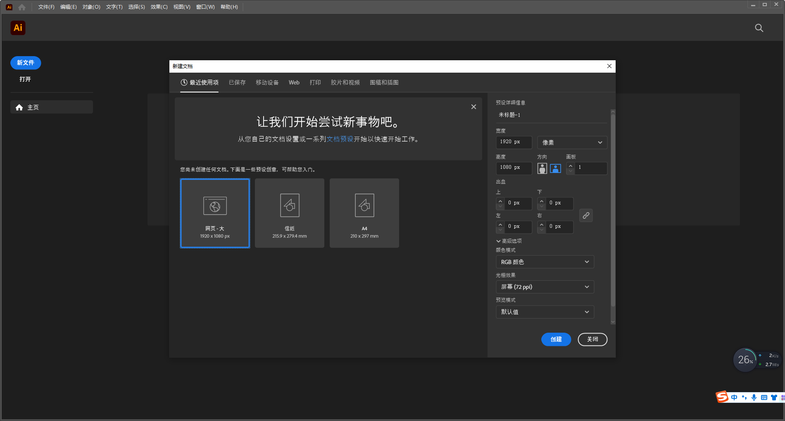Click the 主页 home icon in sidebar
This screenshot has width=785, height=421.
coord(19,107)
